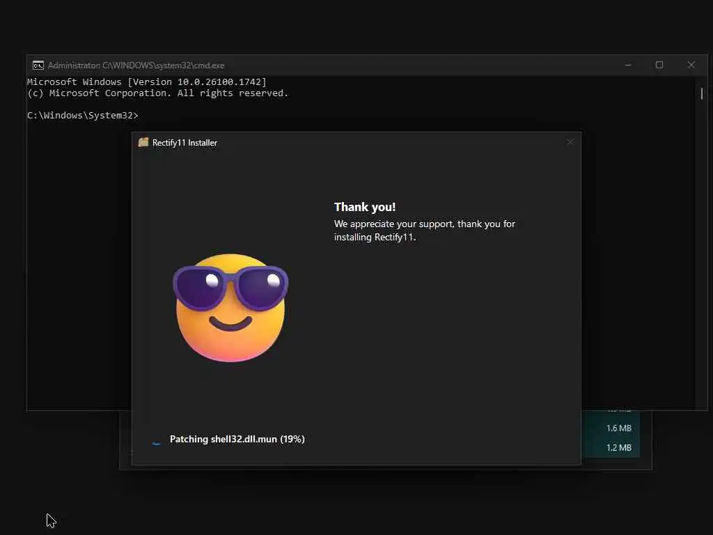Click the 1.6 MB size entry in the background window
Image resolution: width=713 pixels, height=535 pixels.
[619, 428]
